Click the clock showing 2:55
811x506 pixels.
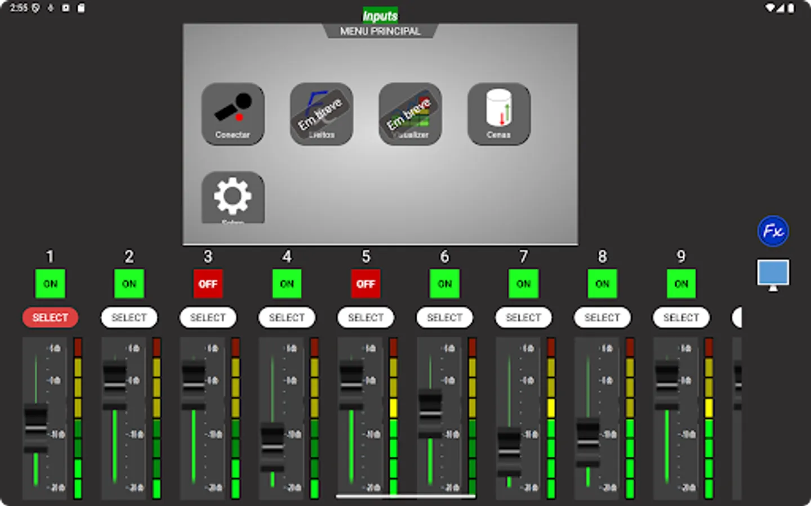(19, 8)
